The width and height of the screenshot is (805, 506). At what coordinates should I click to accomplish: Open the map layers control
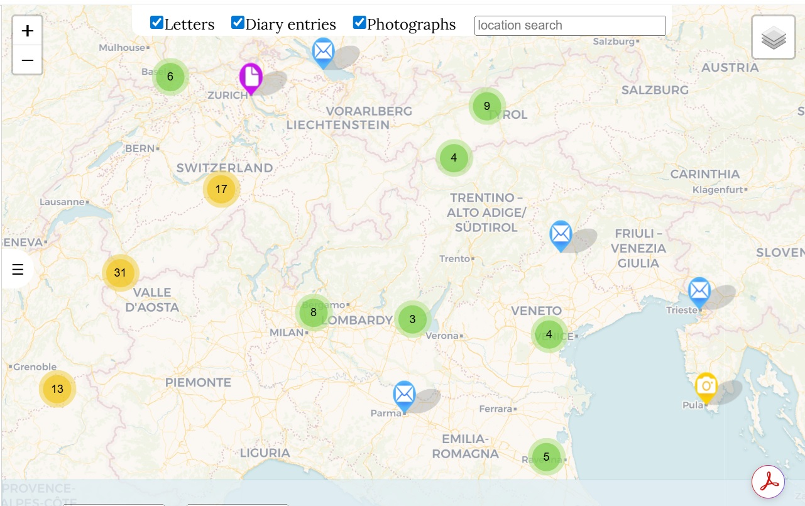(x=773, y=38)
